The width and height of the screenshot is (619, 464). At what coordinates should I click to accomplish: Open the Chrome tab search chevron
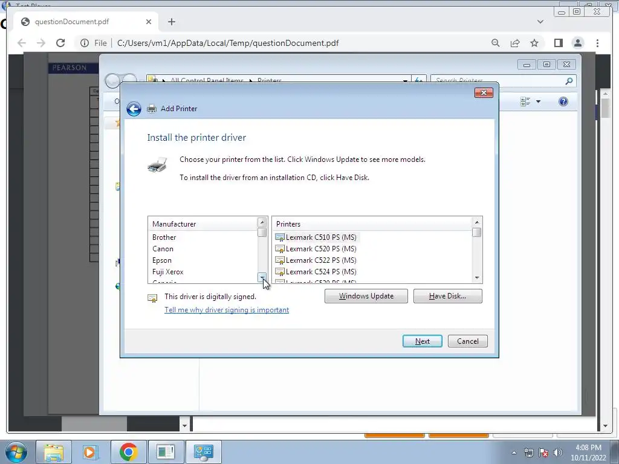click(540, 22)
